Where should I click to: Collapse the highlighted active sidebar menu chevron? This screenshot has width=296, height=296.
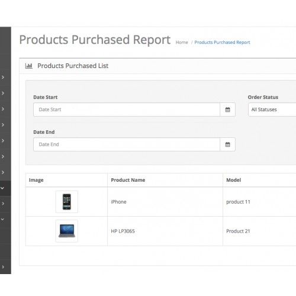click(x=2, y=188)
